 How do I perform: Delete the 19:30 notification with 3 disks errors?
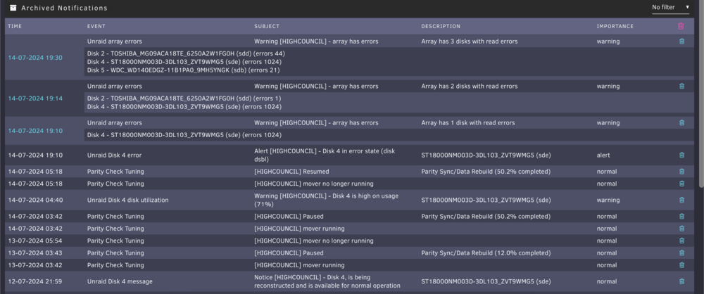[x=681, y=41]
